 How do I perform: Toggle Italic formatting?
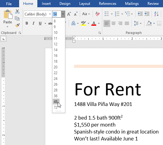coord(33,23)
